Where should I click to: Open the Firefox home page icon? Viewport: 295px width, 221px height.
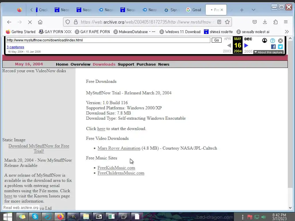pos(40,22)
